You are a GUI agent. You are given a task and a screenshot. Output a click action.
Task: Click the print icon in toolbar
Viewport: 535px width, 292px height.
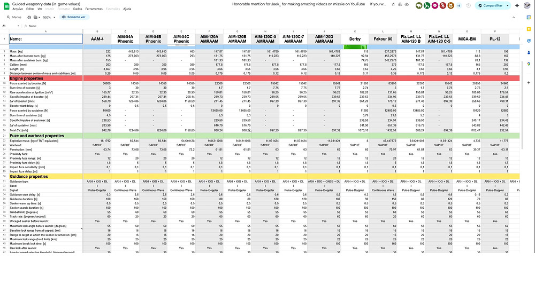pyautogui.click(x=30, y=17)
